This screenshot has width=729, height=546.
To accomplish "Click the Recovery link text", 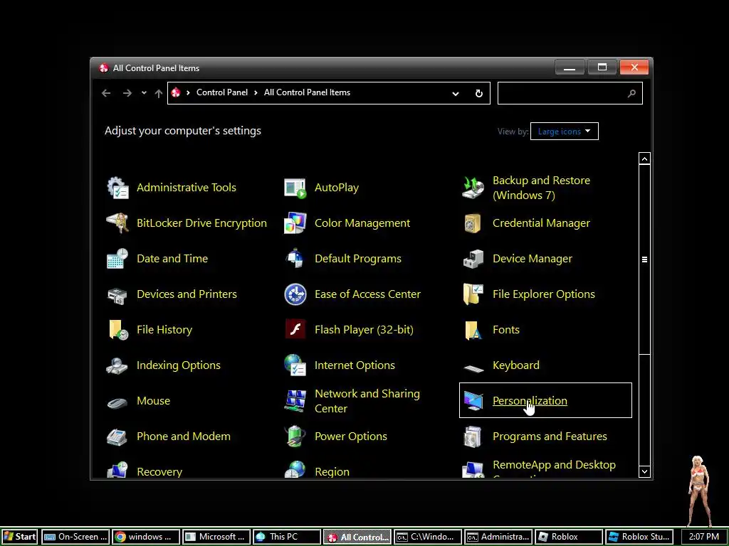I will tap(159, 472).
